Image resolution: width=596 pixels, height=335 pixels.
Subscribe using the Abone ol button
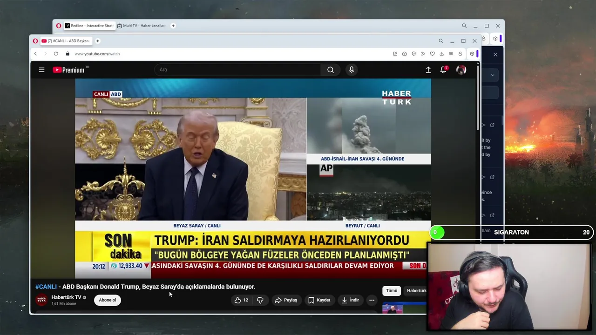108,300
